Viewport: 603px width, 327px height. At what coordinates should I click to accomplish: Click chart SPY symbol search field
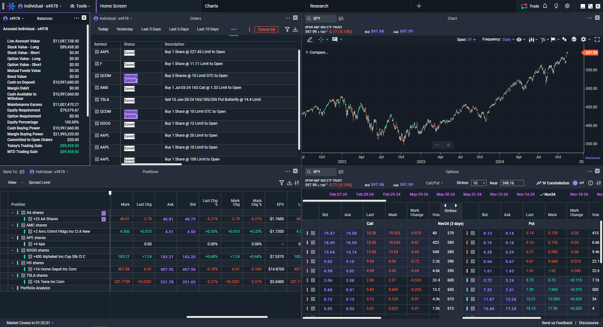click(x=321, y=19)
